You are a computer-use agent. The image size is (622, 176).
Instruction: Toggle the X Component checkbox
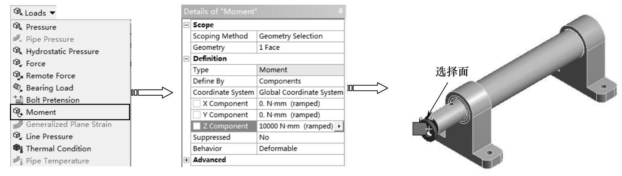(197, 104)
